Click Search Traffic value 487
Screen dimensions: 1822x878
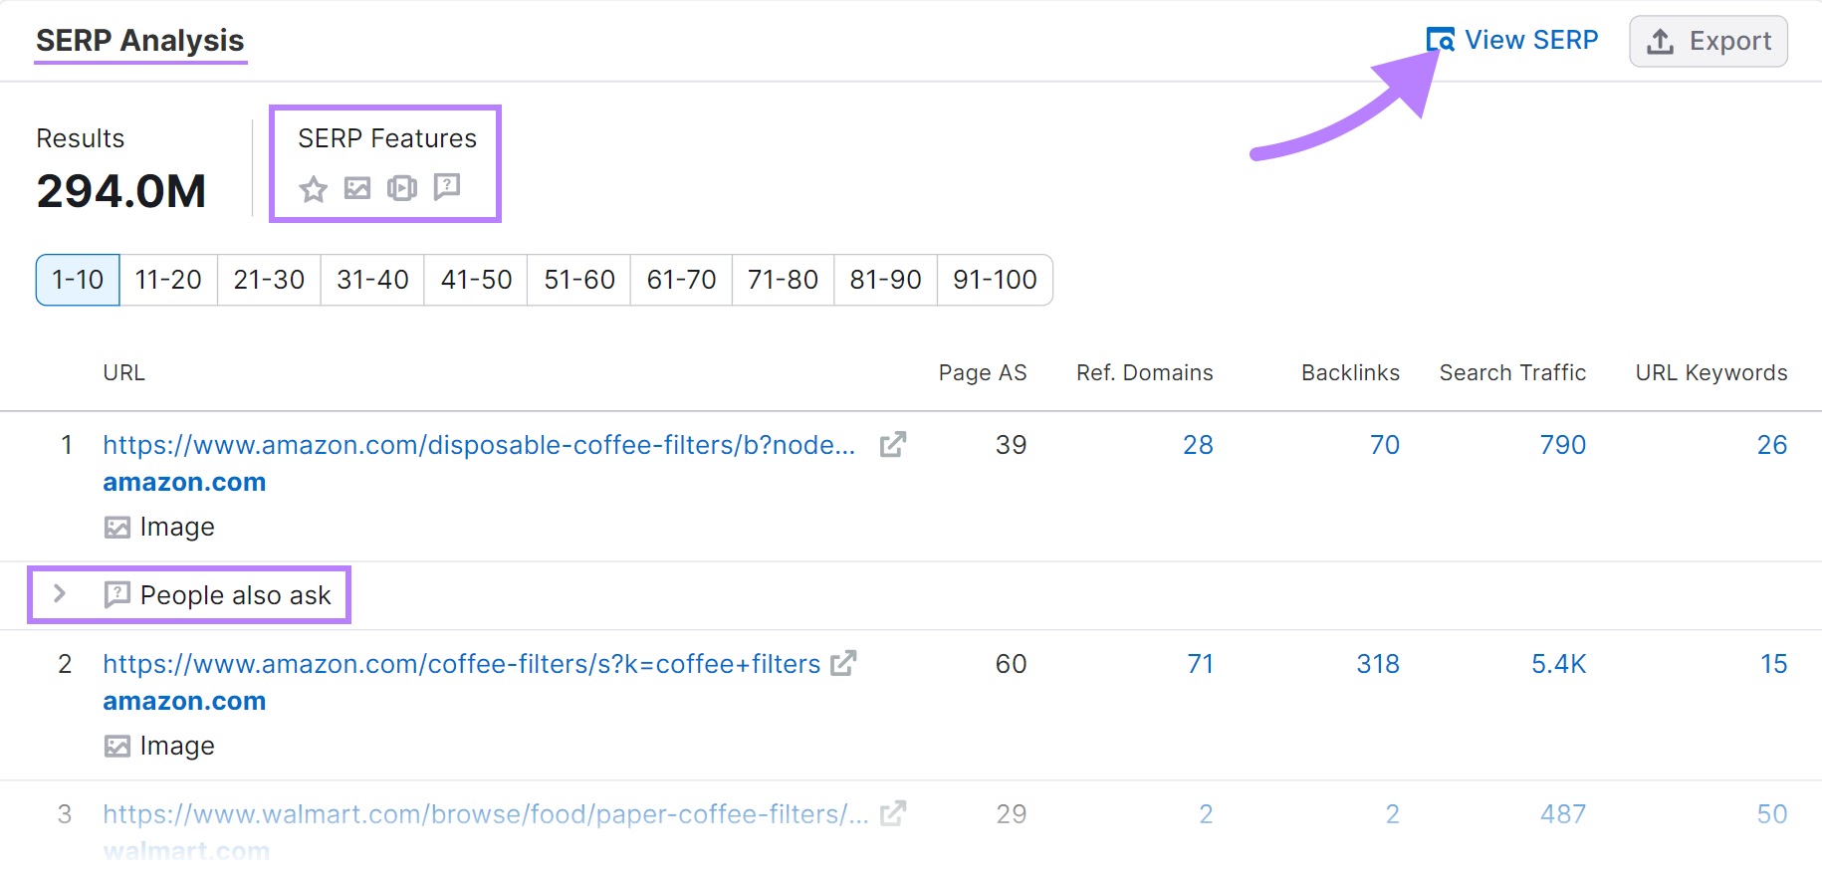tap(1562, 814)
